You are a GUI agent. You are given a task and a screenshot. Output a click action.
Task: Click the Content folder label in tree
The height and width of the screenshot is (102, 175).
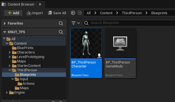tap(20, 43)
